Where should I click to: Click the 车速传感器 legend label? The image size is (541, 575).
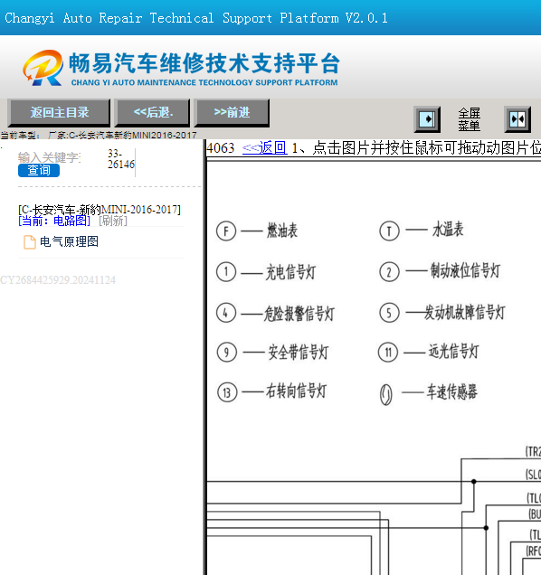[x=451, y=391]
